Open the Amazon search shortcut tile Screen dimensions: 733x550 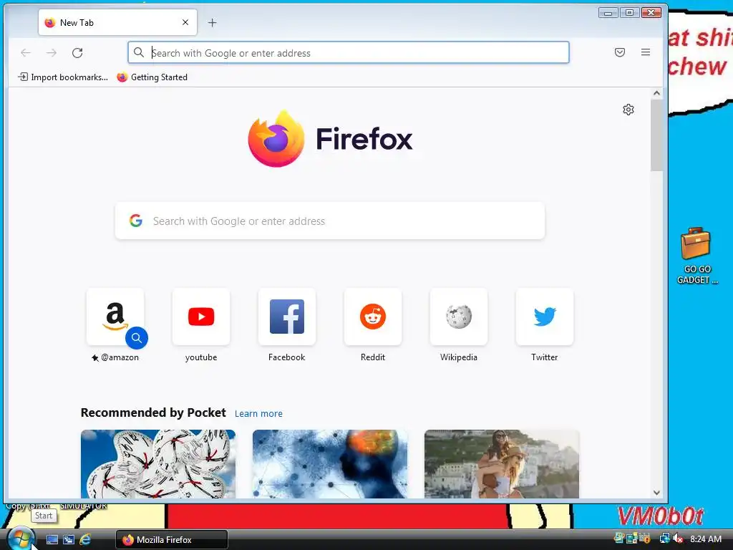[115, 317]
